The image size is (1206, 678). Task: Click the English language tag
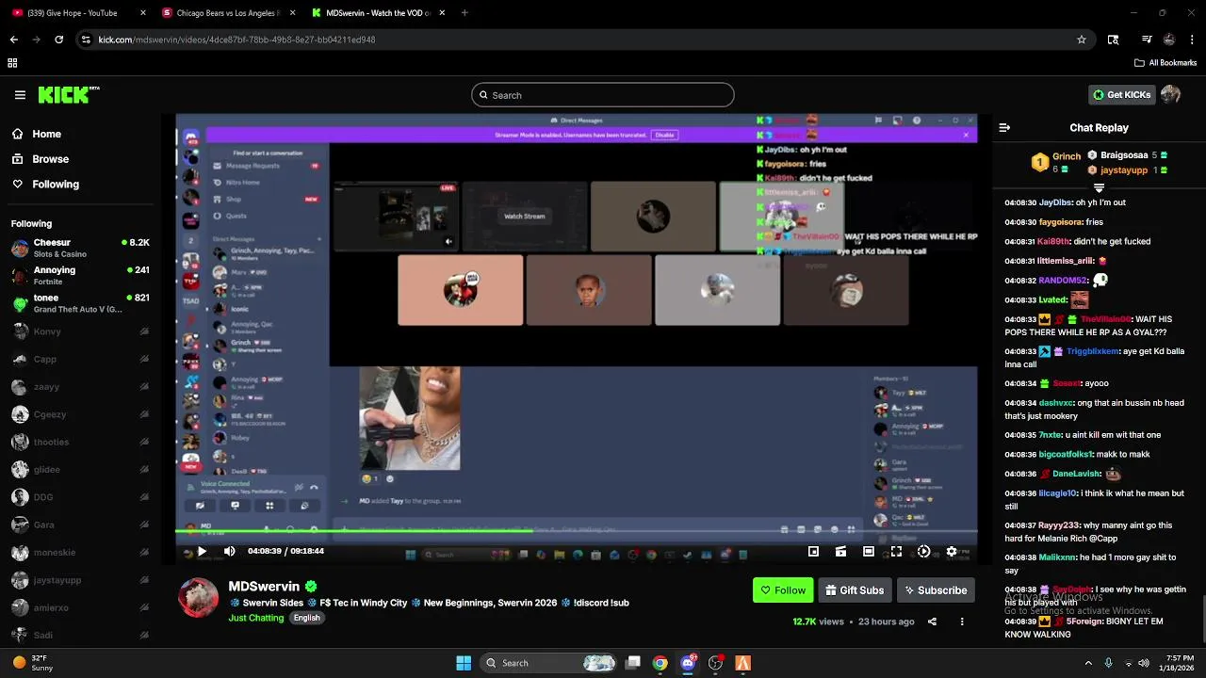(x=306, y=618)
